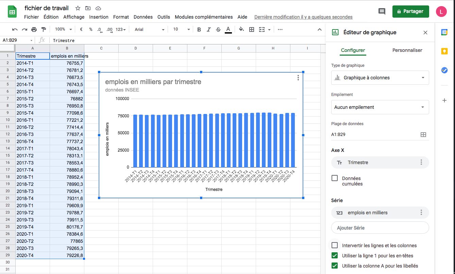455x274 pixels.
Task: Click the chart title emplois en milliers par trimestre
Action: click(153, 82)
